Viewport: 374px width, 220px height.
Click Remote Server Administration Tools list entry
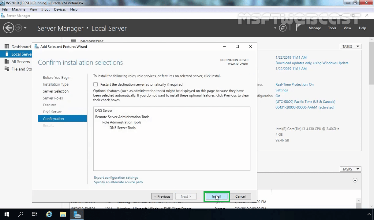(122, 117)
